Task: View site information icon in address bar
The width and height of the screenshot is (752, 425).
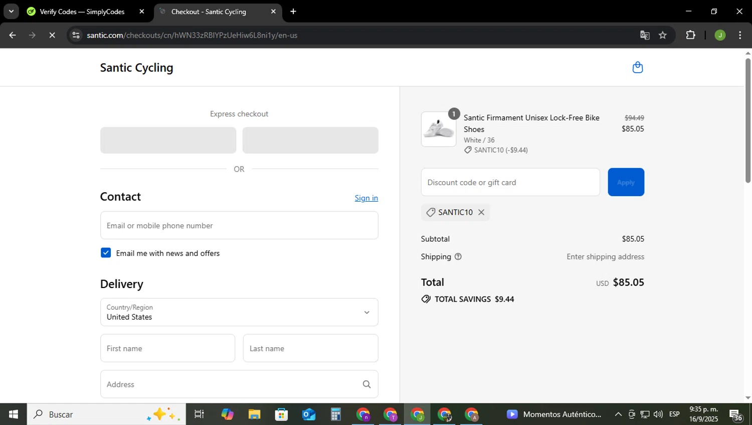Action: click(x=76, y=35)
